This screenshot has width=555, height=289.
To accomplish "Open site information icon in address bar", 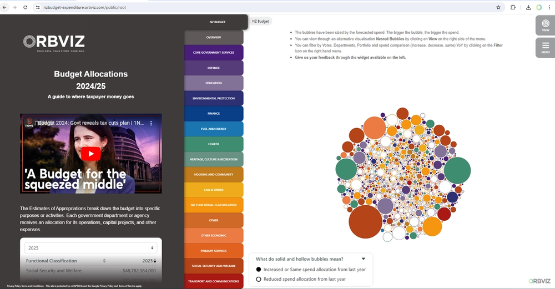I will (38, 7).
